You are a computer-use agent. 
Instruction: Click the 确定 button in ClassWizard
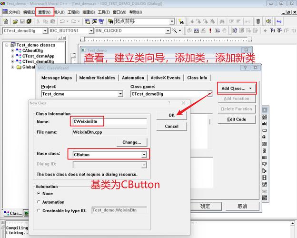pos(205,206)
